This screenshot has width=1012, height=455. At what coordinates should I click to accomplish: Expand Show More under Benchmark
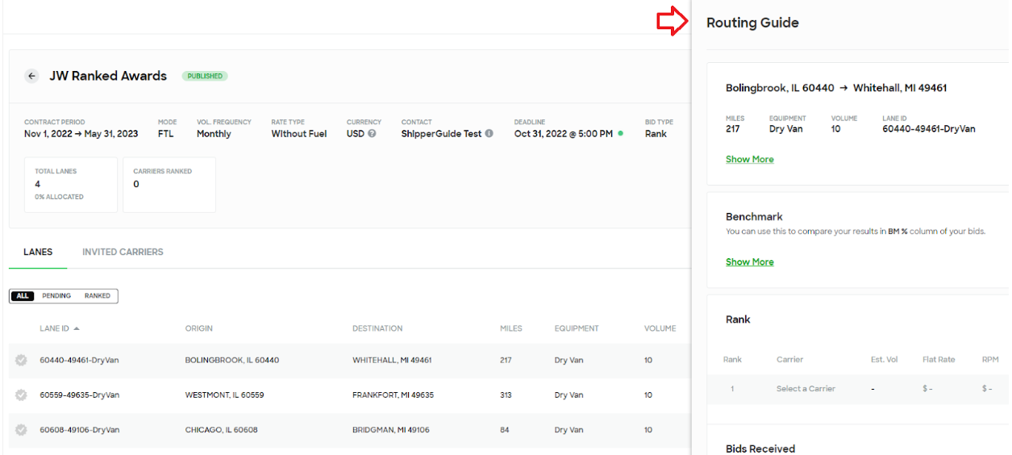click(749, 262)
